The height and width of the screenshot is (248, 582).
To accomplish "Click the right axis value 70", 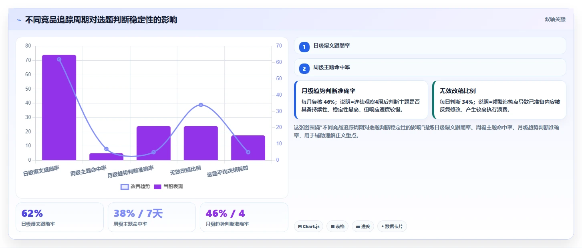I will point(279,46).
